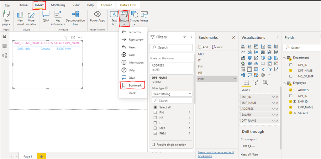
Task: Open More options ellipsis on table visual
Action: tap(80, 38)
